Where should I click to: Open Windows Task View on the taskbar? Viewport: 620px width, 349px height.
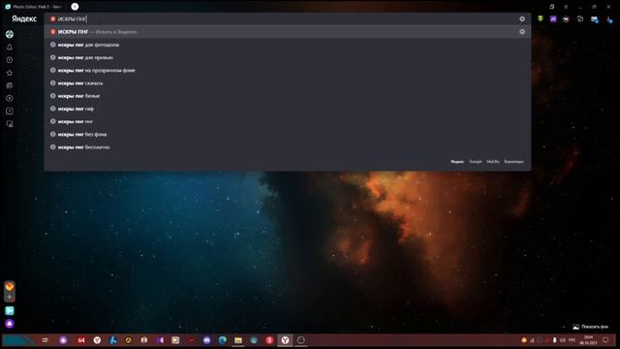pyautogui.click(x=46, y=340)
